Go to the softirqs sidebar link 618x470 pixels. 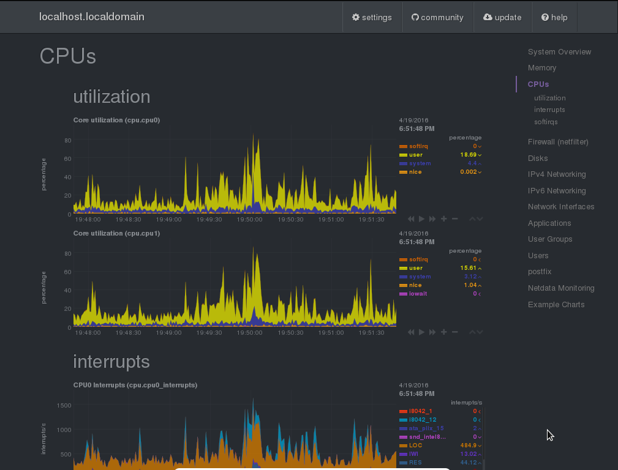click(x=546, y=122)
